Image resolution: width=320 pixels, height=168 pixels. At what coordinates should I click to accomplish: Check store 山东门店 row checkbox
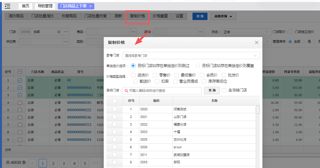pyautogui.click(x=115, y=117)
